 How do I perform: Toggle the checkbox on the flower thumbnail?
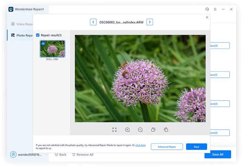[43, 43]
